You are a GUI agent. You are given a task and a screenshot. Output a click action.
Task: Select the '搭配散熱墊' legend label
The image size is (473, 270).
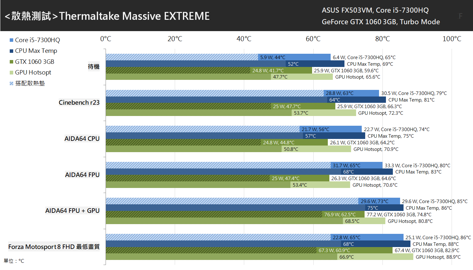pyautogui.click(x=30, y=83)
